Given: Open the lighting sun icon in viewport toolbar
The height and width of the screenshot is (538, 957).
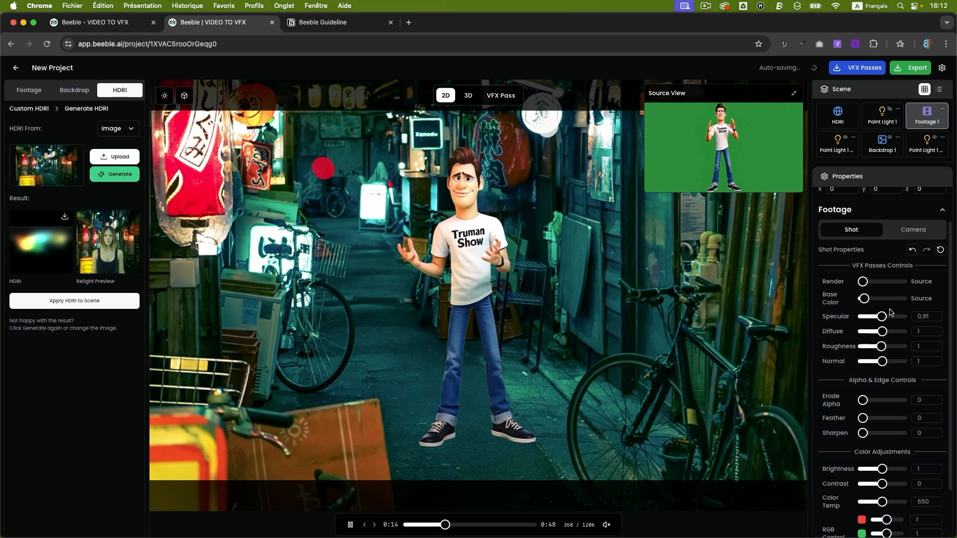Looking at the screenshot, I should [164, 96].
